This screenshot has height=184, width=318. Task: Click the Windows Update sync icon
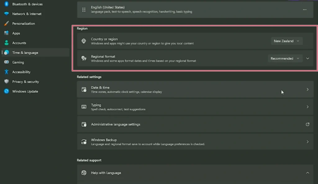click(7, 91)
